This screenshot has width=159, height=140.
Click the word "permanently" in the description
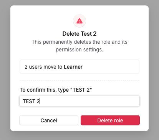point(58,42)
